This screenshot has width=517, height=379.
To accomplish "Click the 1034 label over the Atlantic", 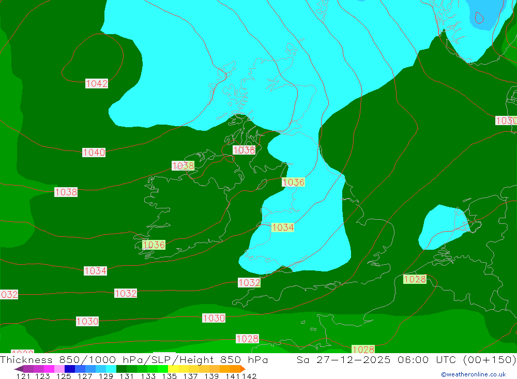I will click(95, 271).
